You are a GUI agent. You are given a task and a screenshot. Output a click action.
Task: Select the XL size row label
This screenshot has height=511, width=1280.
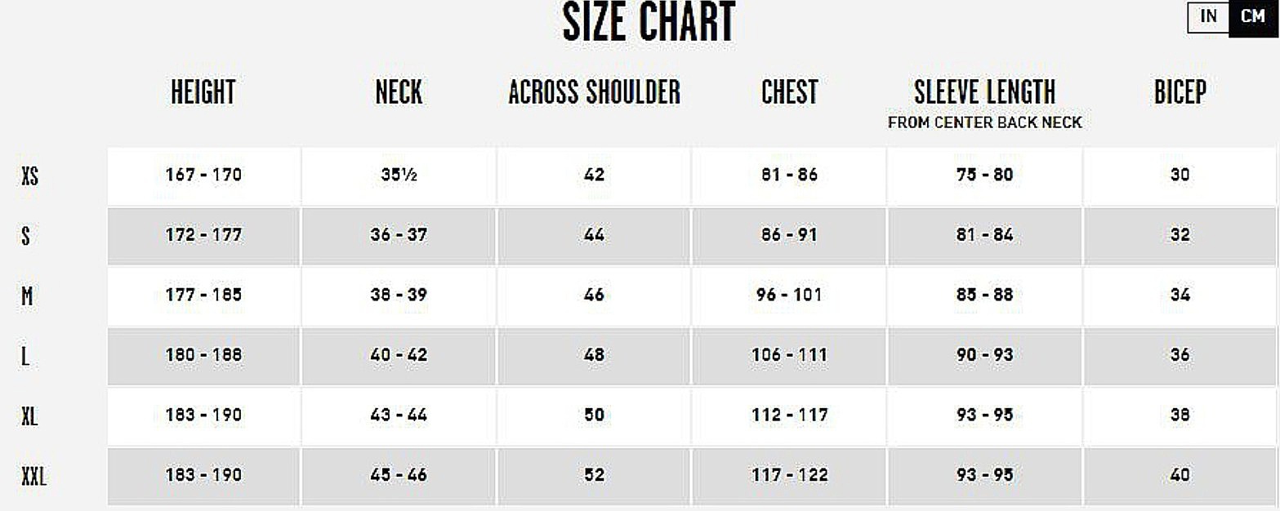pyautogui.click(x=29, y=415)
